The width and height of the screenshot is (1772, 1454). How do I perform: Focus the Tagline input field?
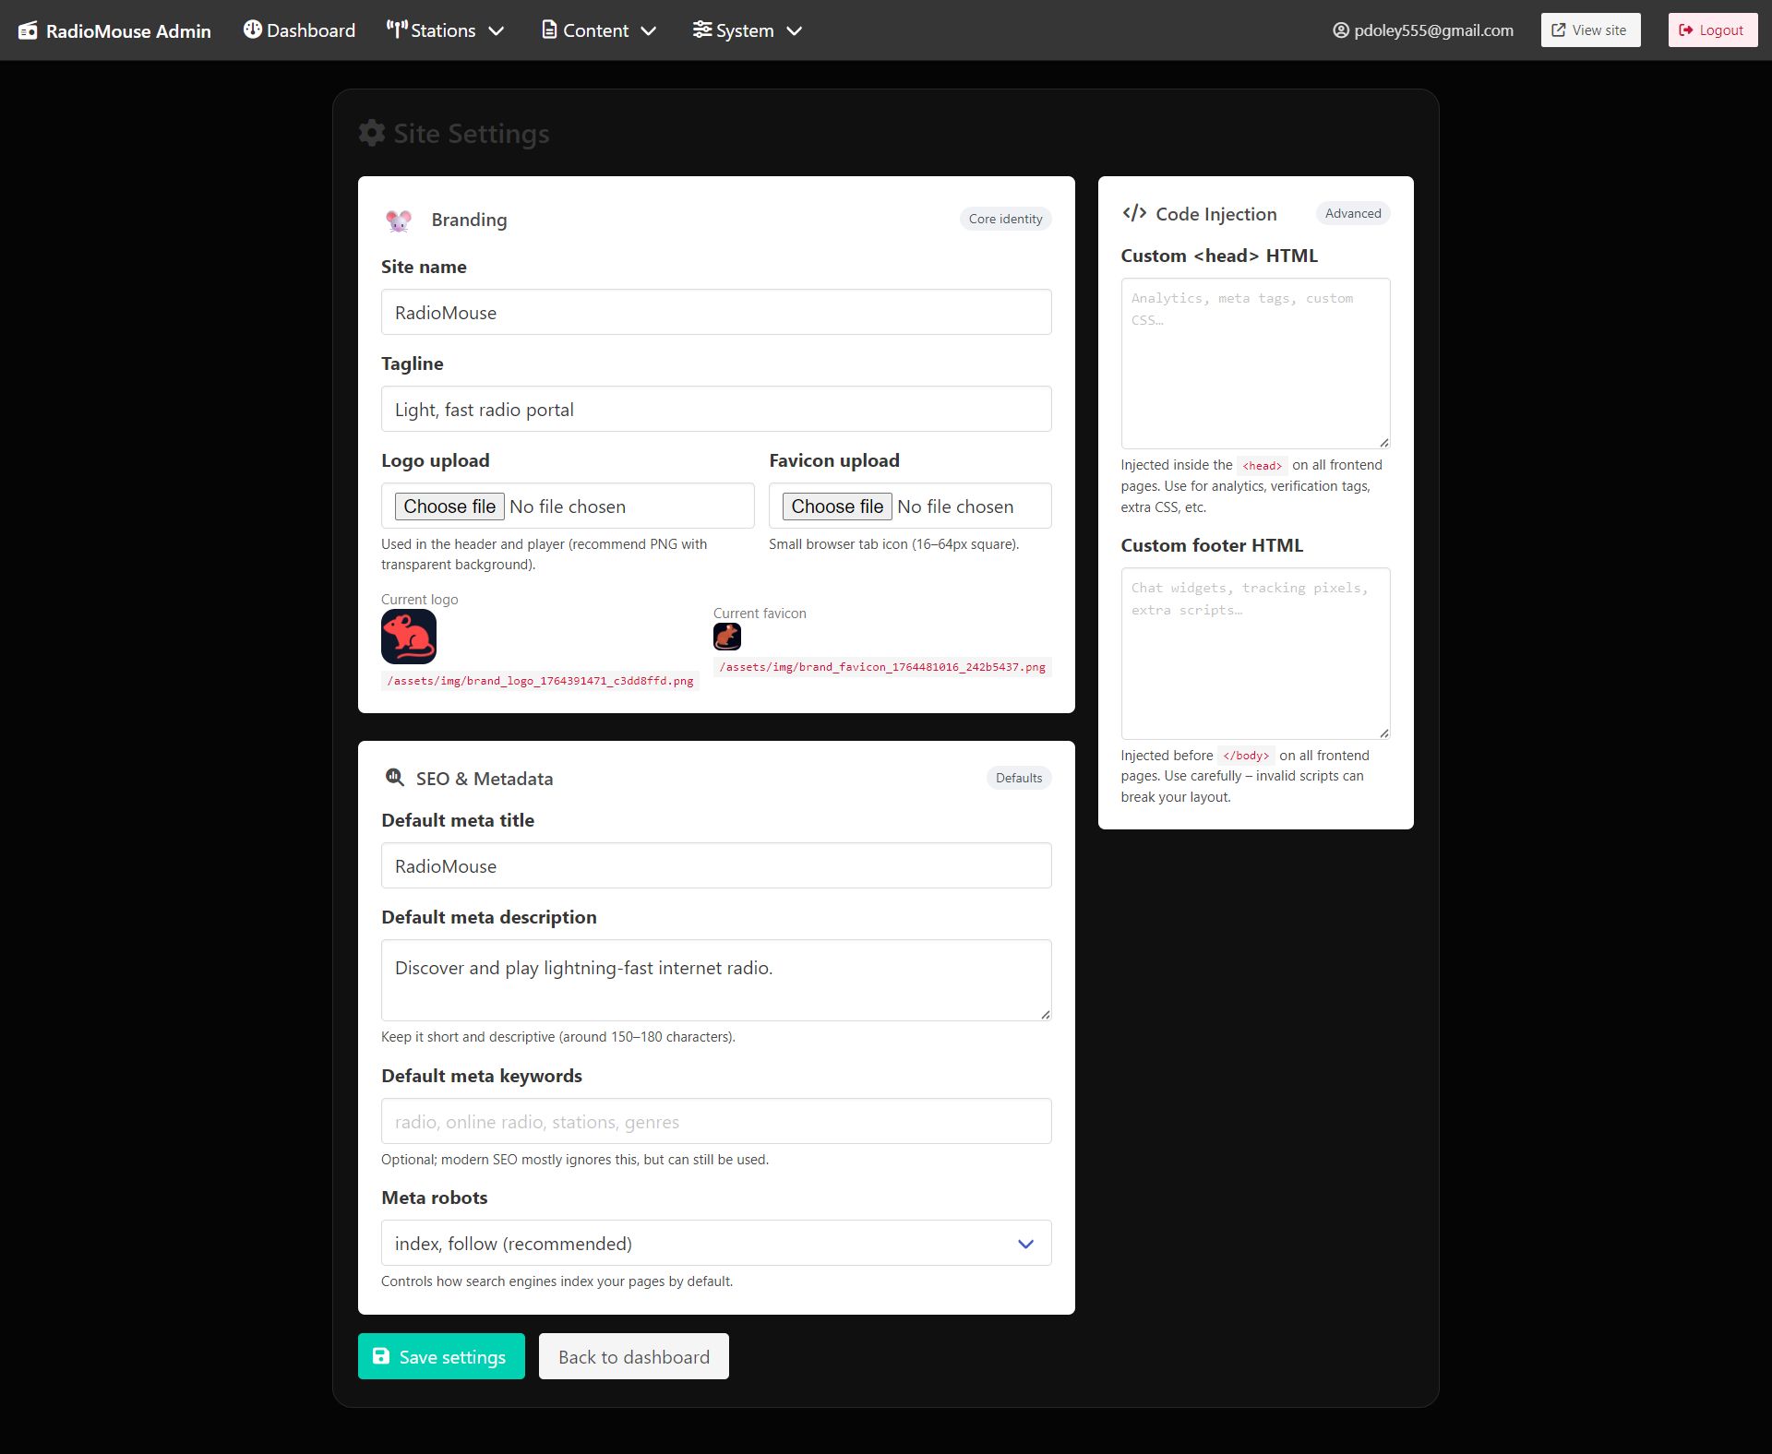pyautogui.click(x=716, y=409)
